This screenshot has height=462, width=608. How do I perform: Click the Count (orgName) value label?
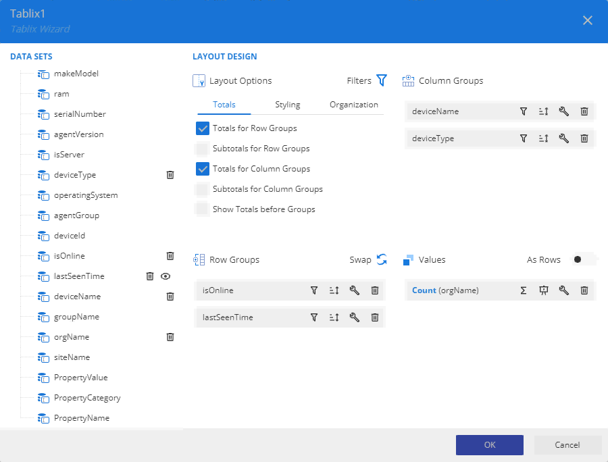[445, 290]
